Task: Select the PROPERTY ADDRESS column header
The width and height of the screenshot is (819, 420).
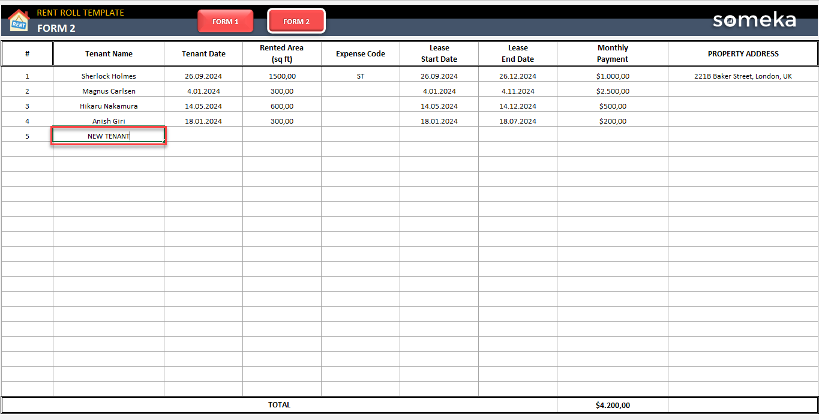Action: point(743,53)
